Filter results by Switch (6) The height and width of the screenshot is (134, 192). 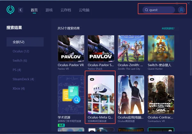[20, 61]
